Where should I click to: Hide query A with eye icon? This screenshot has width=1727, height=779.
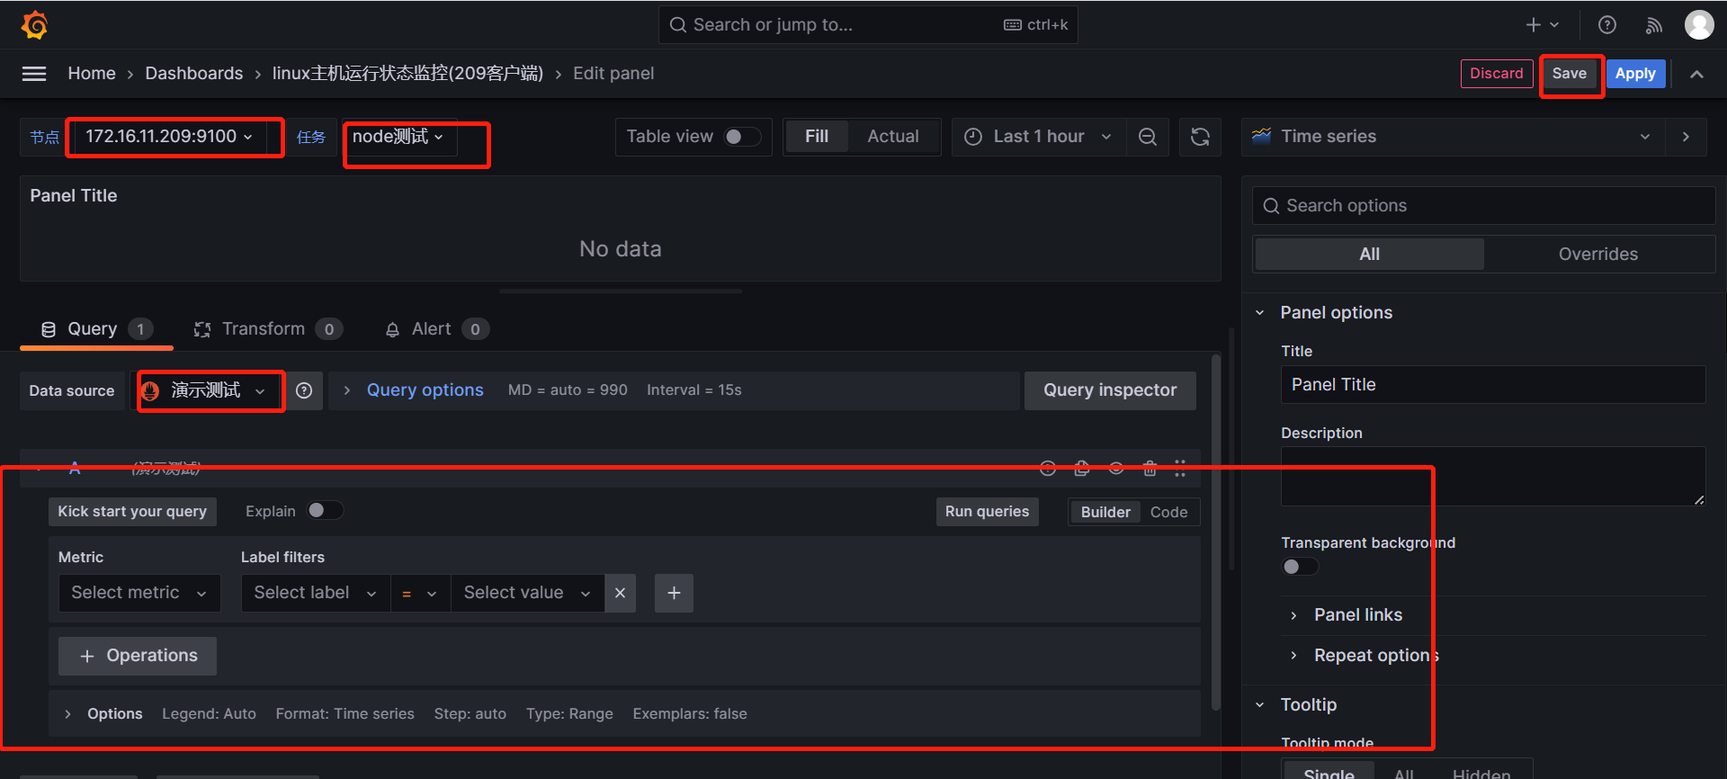pyautogui.click(x=1115, y=468)
